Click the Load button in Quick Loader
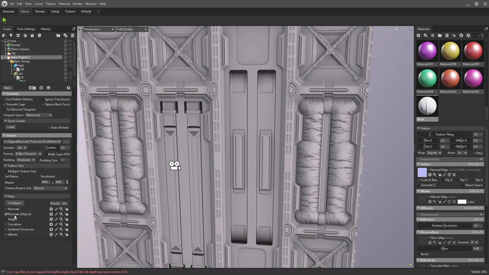The image size is (489, 275). [11, 127]
